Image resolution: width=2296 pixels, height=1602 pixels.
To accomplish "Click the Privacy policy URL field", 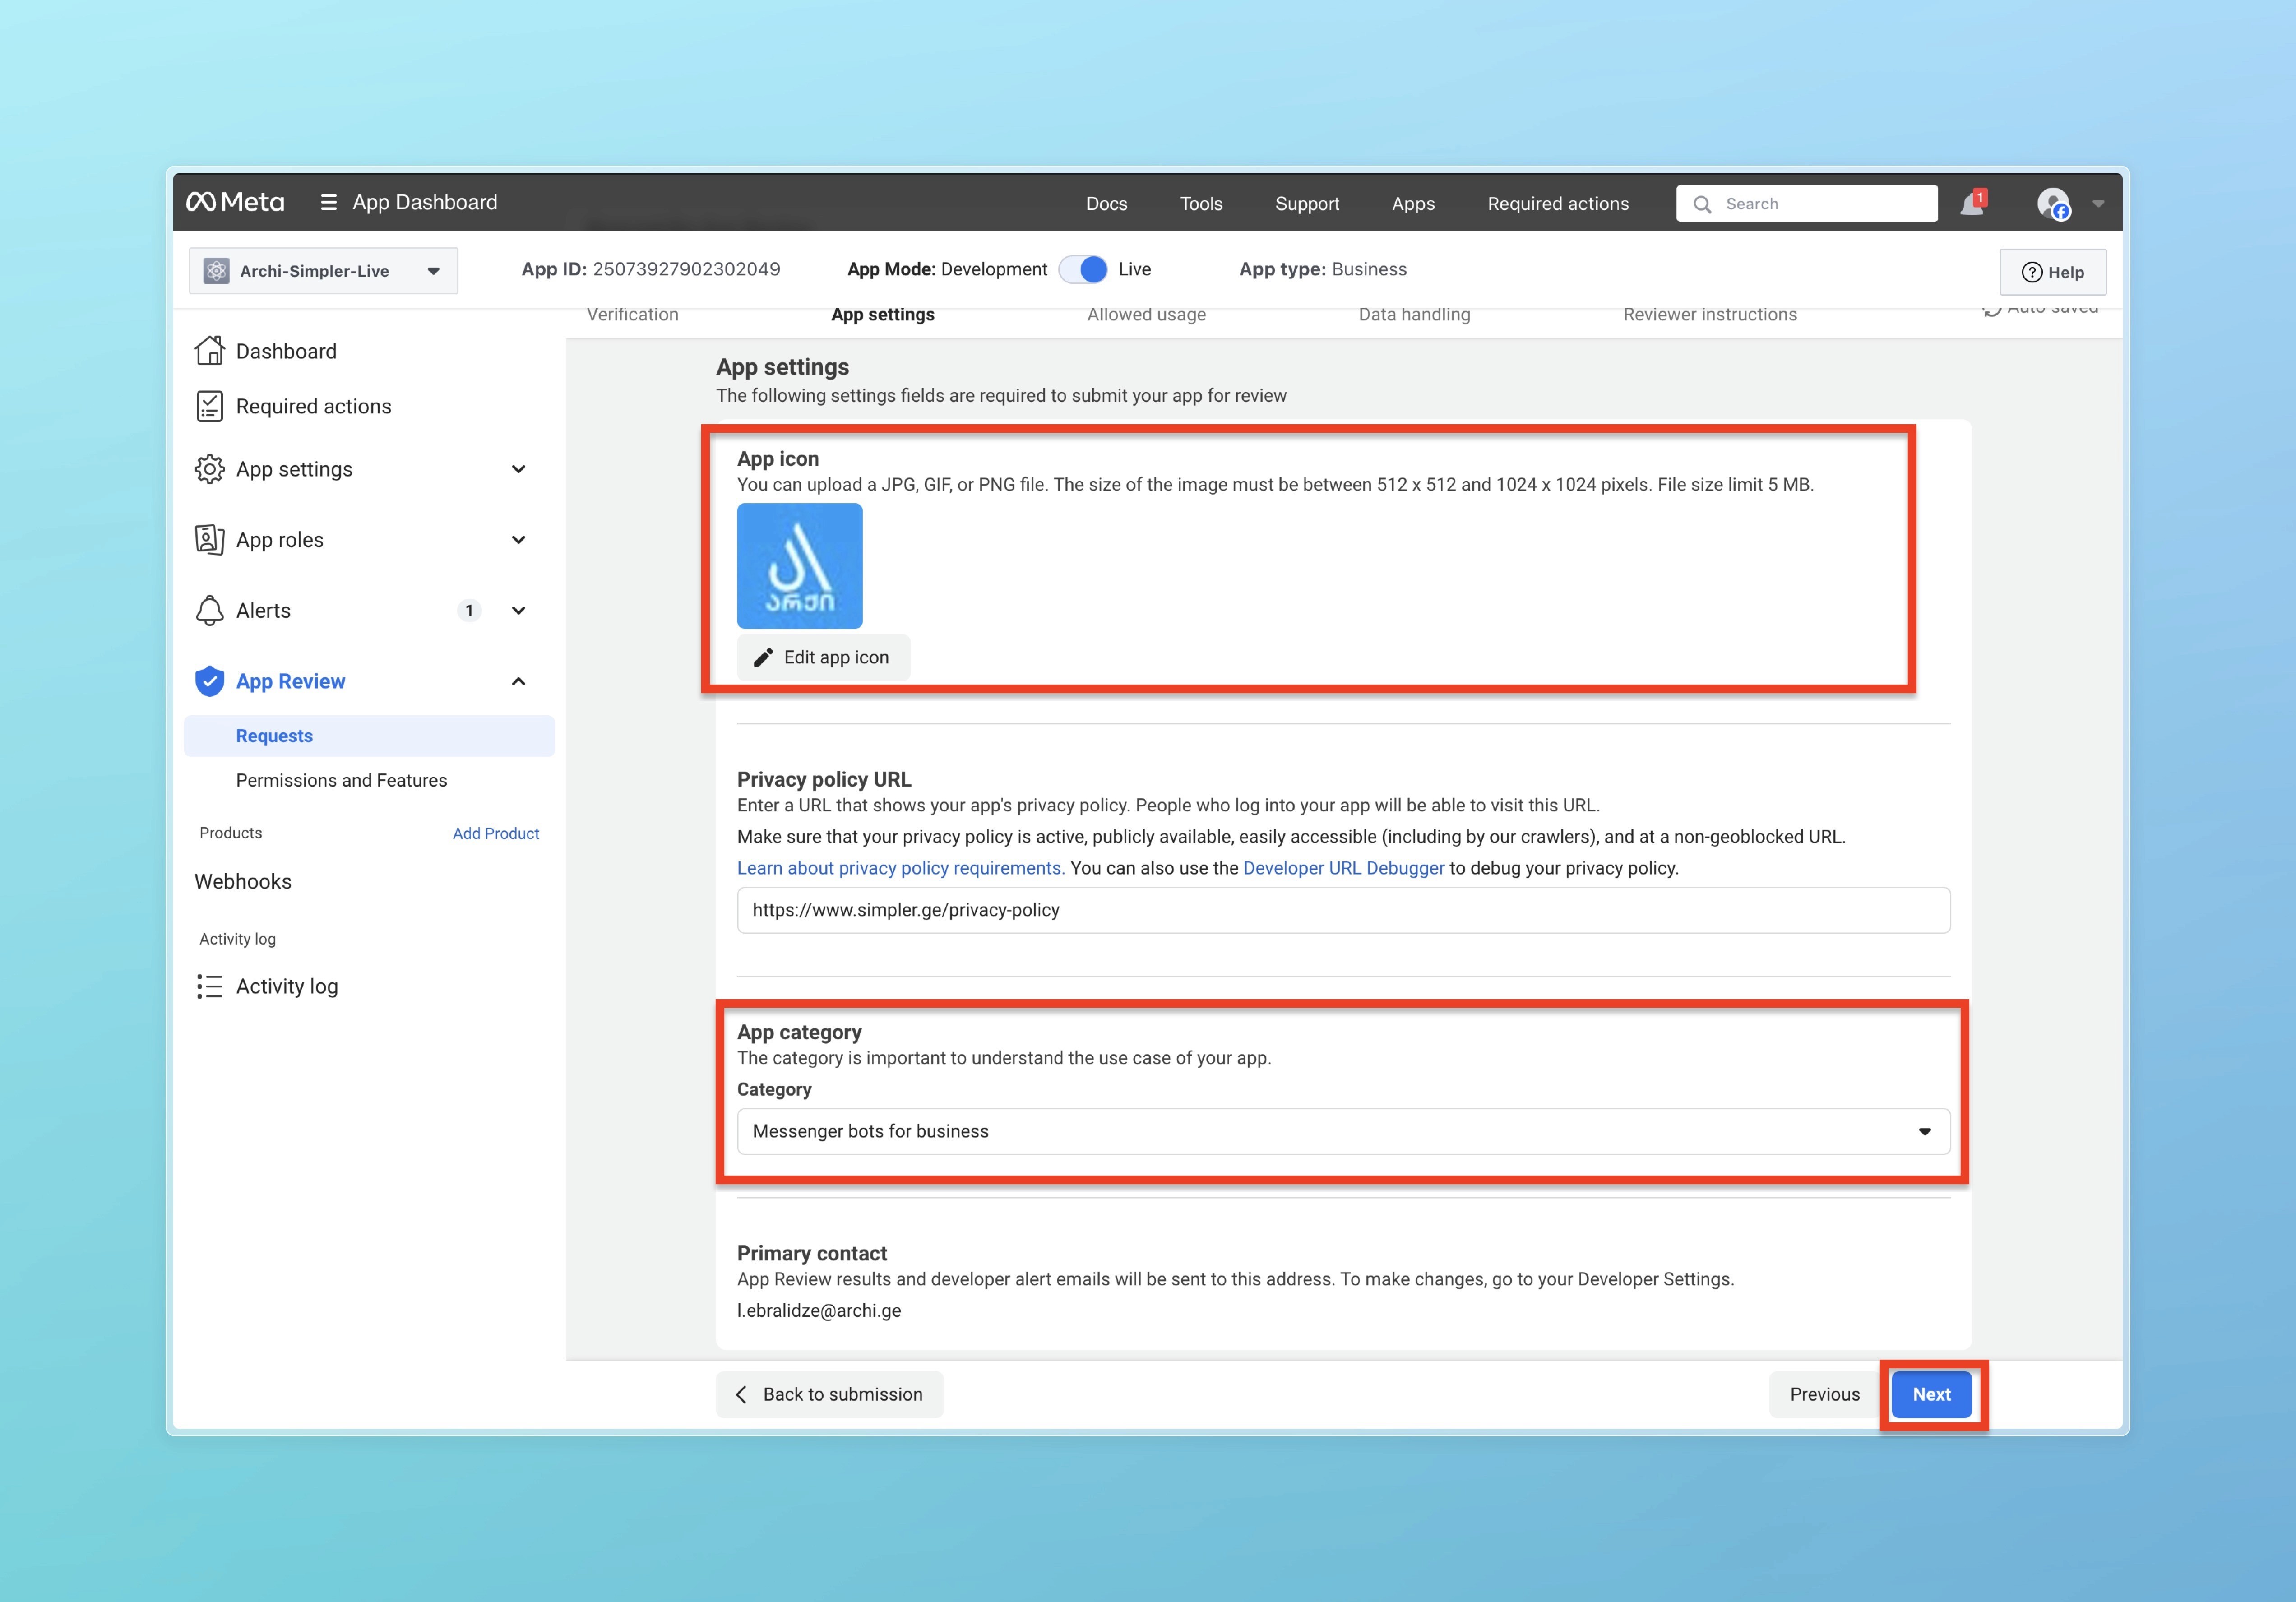I will click(x=1343, y=910).
